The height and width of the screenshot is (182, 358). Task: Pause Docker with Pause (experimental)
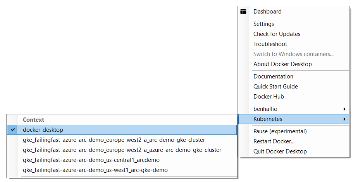pos(280,131)
